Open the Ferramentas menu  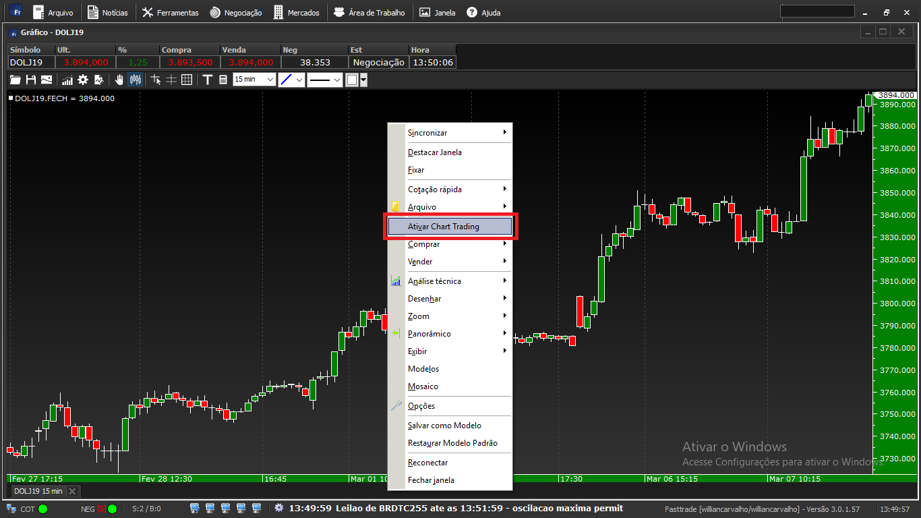point(171,12)
